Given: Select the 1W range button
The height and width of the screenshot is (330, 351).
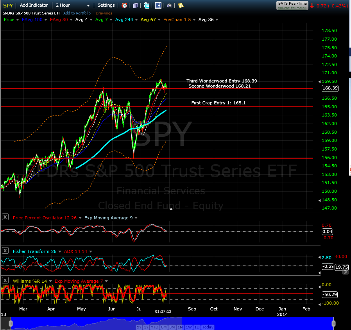Looking at the screenshot, I should [189, 327].
